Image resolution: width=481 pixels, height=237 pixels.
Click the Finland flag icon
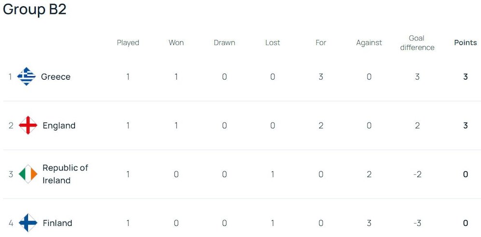pyautogui.click(x=28, y=223)
